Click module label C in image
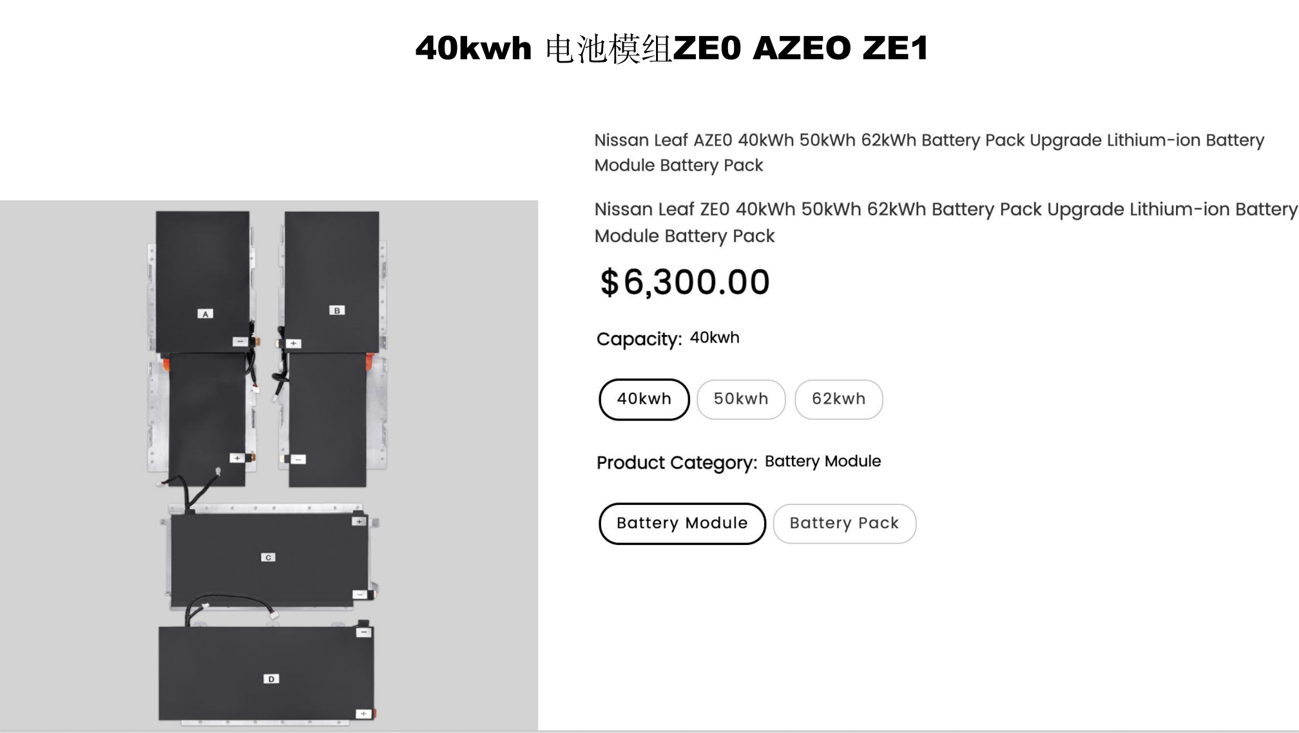Image resolution: width=1299 pixels, height=733 pixels. [x=268, y=557]
